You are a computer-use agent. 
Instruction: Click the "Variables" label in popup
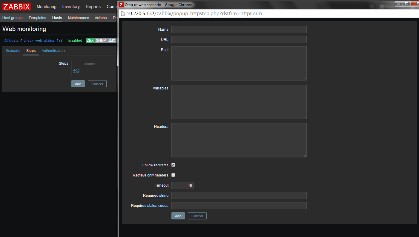point(161,88)
